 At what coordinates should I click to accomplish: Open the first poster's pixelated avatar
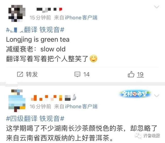point(17,13)
